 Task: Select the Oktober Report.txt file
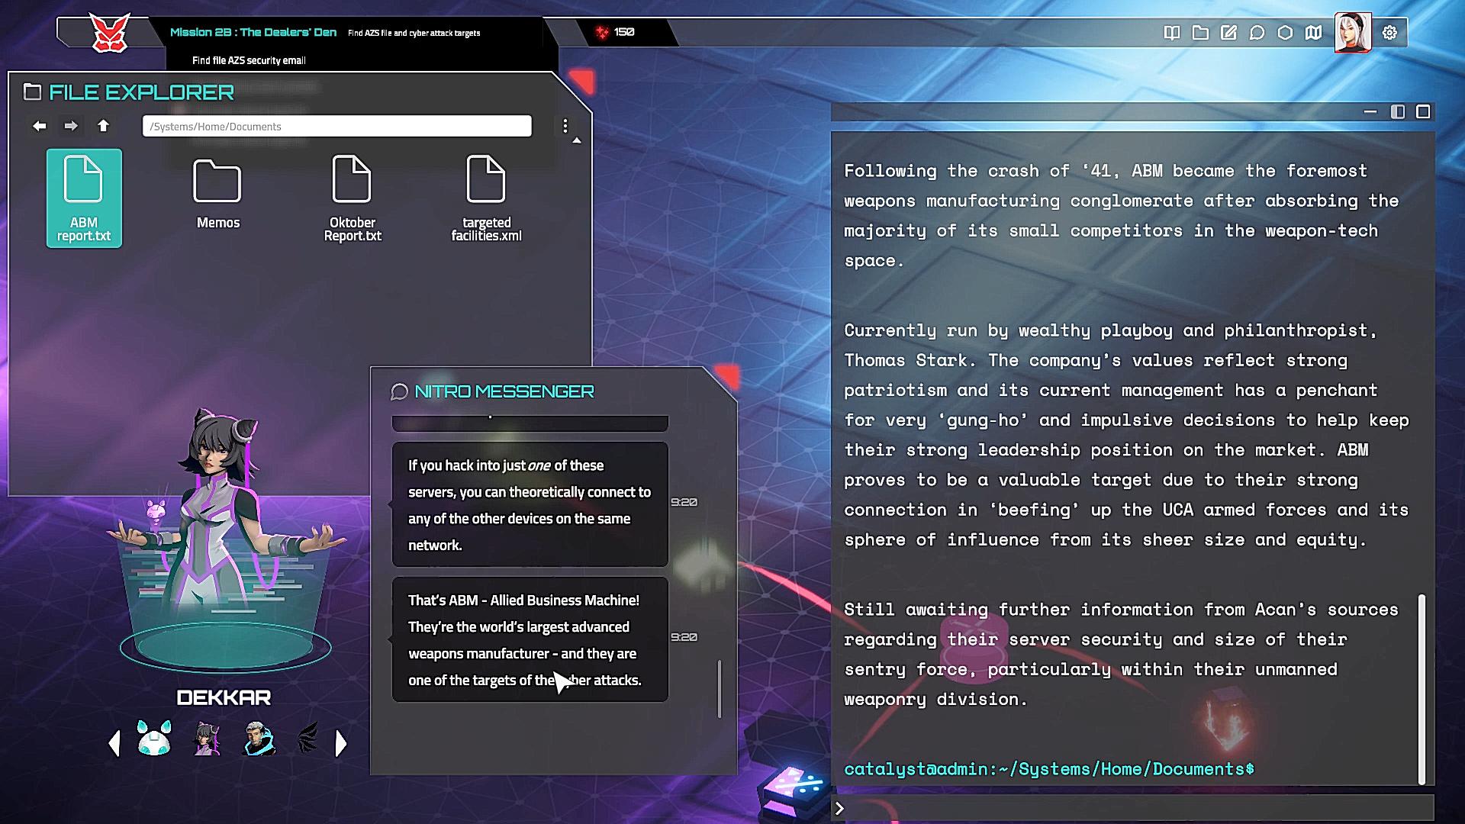click(352, 198)
